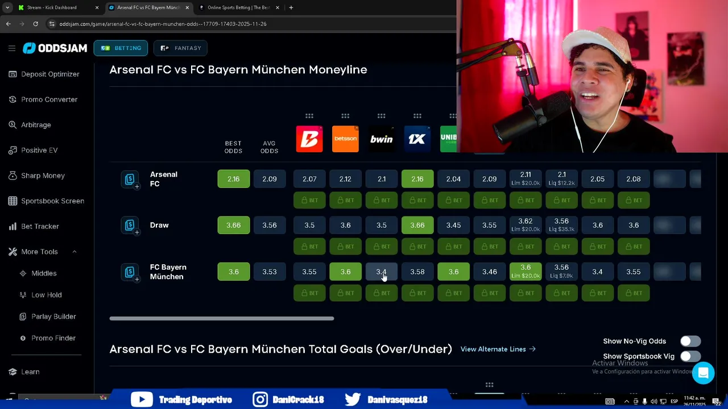Image resolution: width=728 pixels, height=409 pixels.
Task: Click drag handle above Betsson column
Action: pyautogui.click(x=345, y=116)
